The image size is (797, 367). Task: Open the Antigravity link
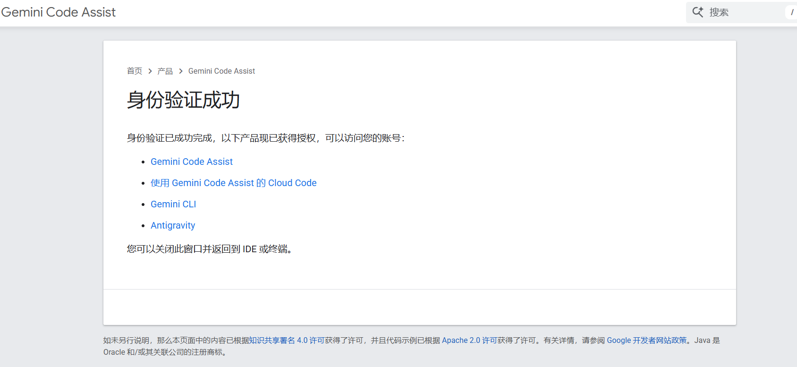173,225
